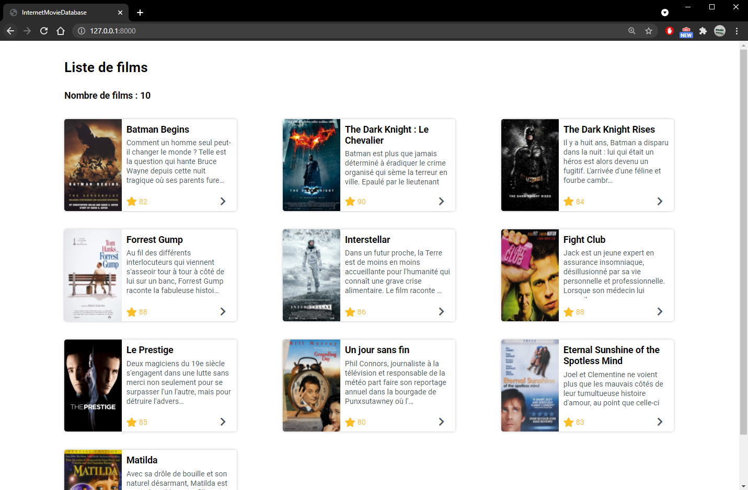
Task: Click the star rating icon on Interstellar
Action: coord(350,311)
